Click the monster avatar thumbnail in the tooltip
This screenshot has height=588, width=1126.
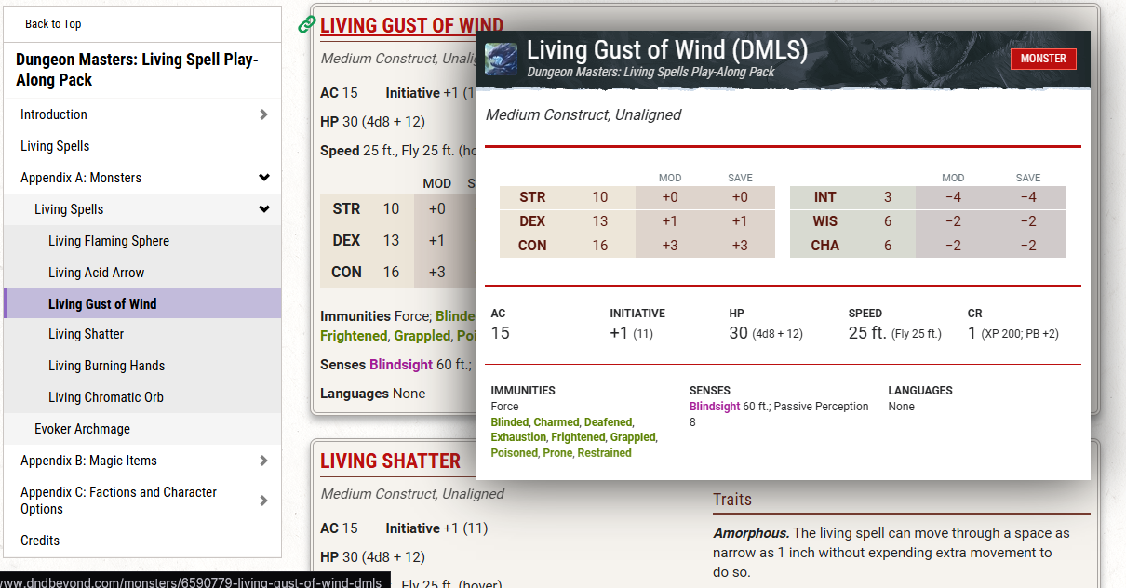502,58
